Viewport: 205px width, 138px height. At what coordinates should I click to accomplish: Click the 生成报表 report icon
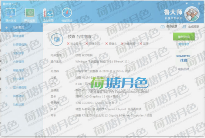tap(184, 27)
